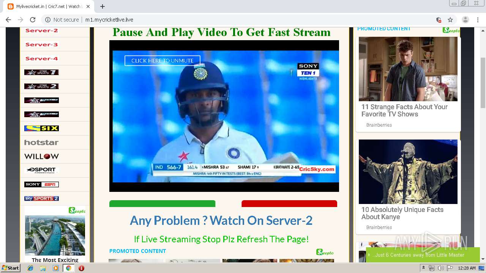Screen dimensions: 486x273
Task: Click the Brainberries source under the TV shows article
Action: [379, 125]
